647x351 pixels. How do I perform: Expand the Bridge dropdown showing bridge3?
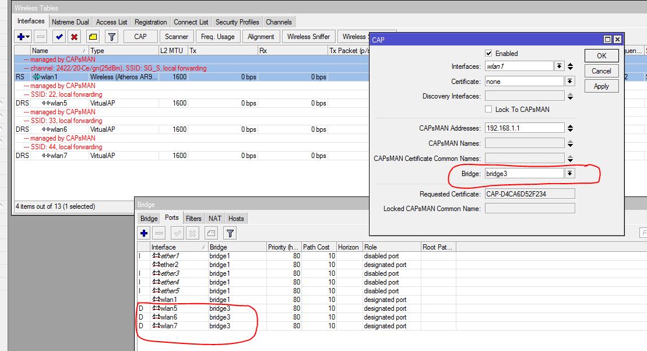569,174
